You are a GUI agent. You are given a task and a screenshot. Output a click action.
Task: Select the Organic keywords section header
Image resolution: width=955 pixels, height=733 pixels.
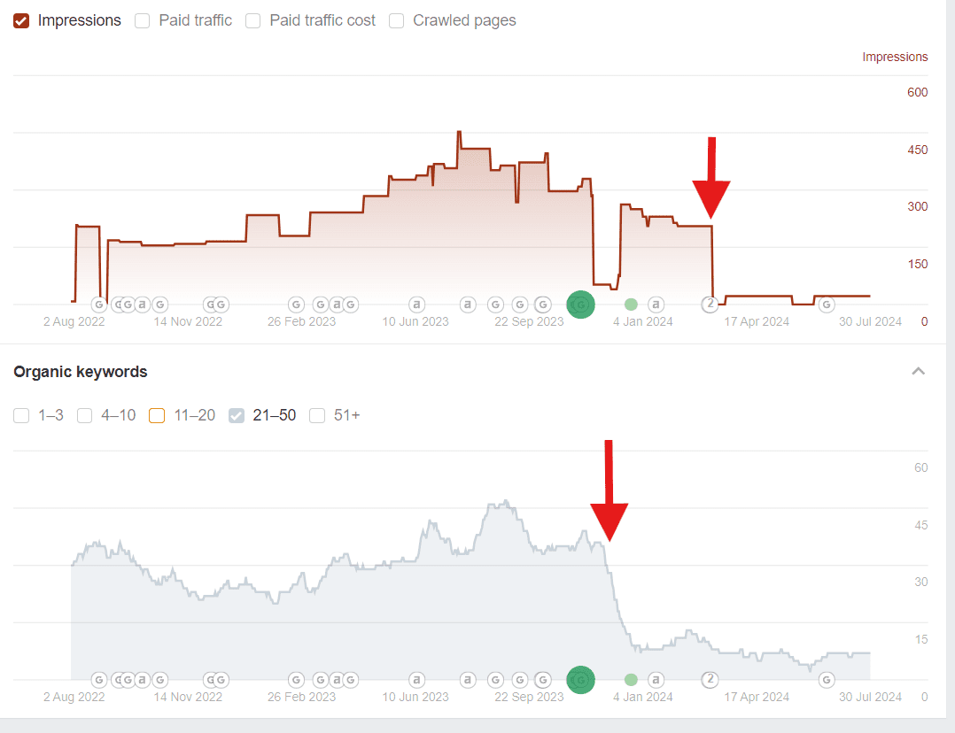(80, 372)
